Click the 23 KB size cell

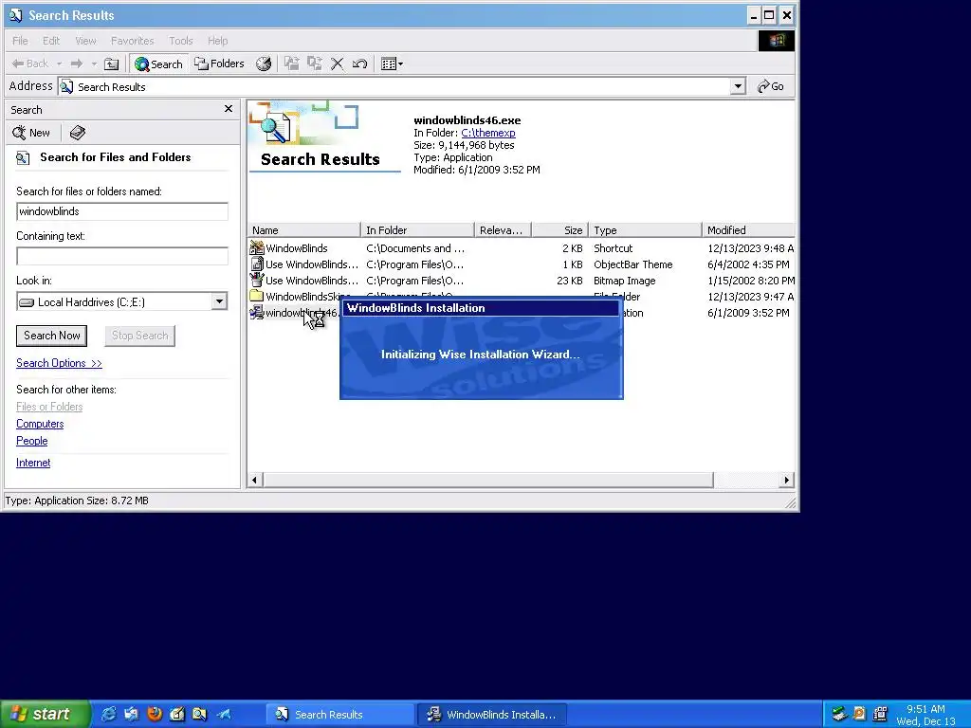(570, 281)
